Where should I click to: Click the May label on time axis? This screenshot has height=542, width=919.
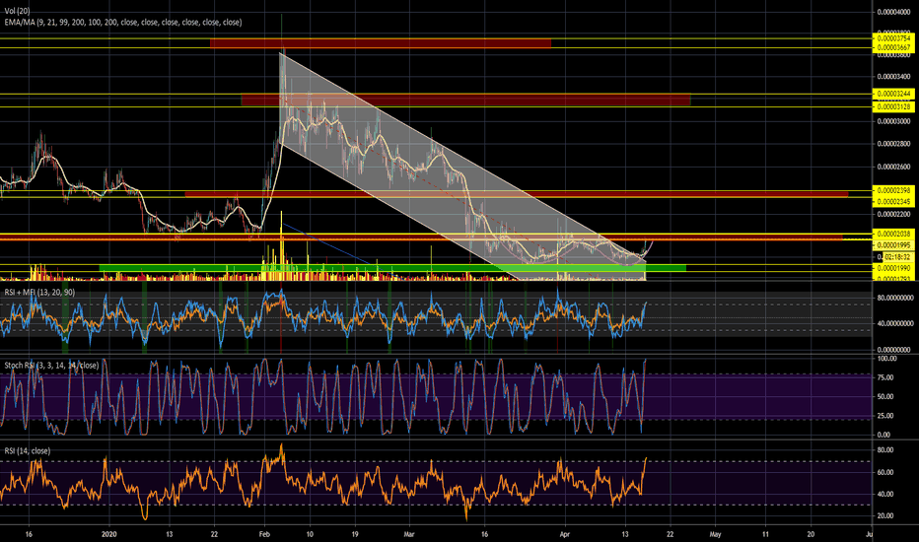[715, 534]
